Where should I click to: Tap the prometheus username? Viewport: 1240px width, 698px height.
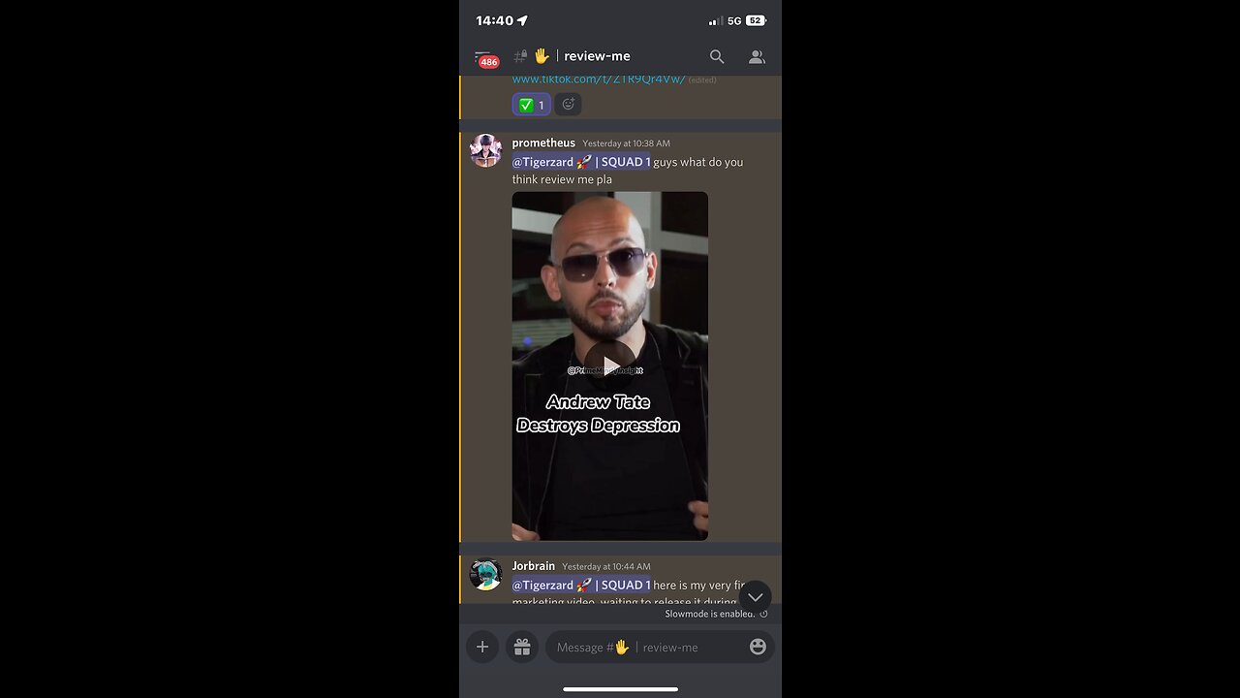543,143
